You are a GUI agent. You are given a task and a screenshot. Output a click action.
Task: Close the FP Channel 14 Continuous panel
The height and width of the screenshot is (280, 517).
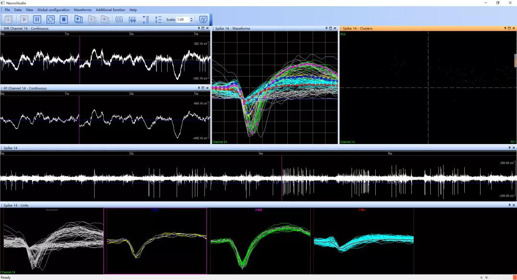pyautogui.click(x=207, y=88)
